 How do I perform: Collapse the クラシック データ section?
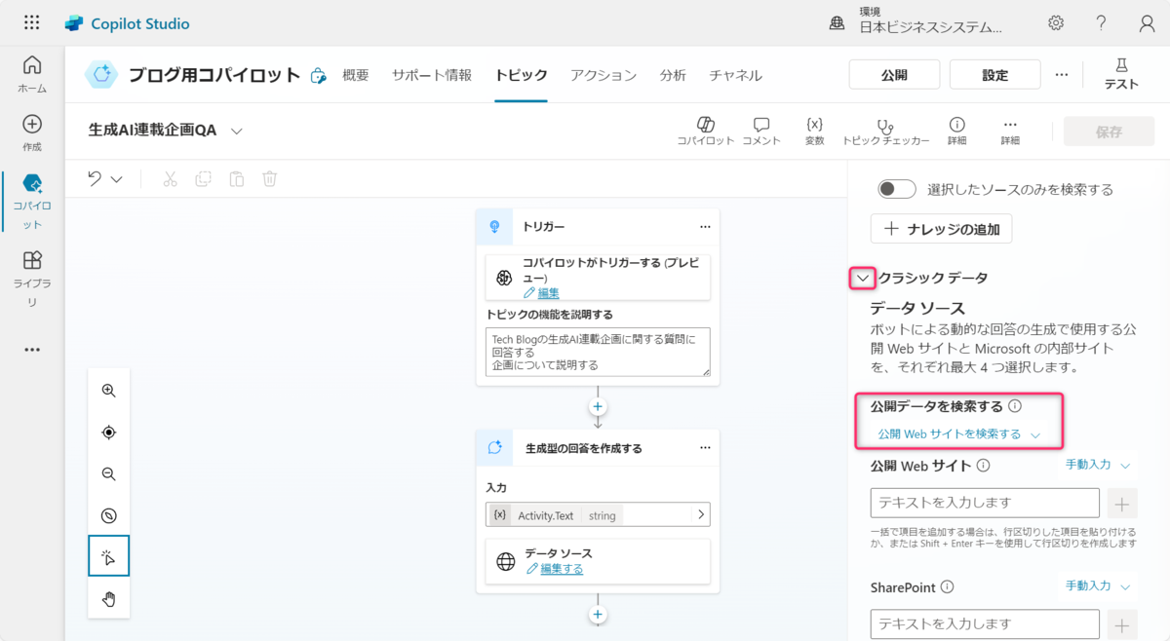[x=862, y=278]
